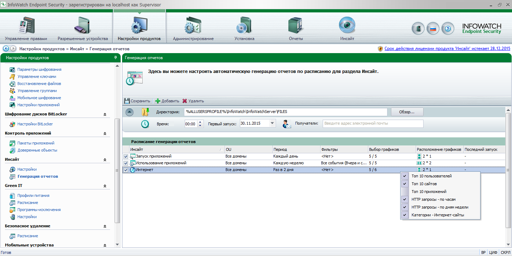Click the Обзор... browse button
The height and width of the screenshot is (256, 512).
[407, 112]
